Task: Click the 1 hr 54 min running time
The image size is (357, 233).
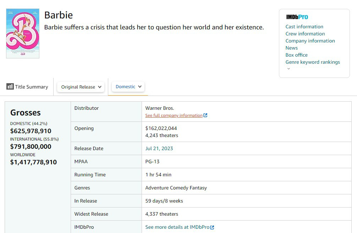Action: 158,175
